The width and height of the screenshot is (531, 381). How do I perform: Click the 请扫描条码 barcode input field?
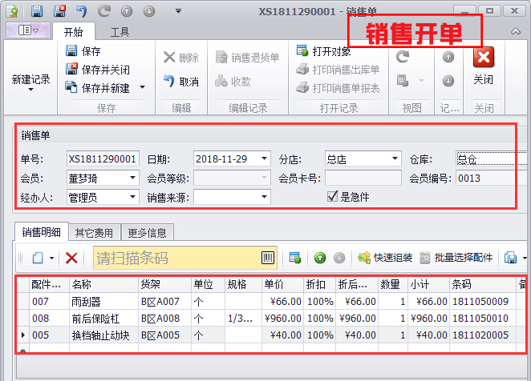tap(176, 258)
